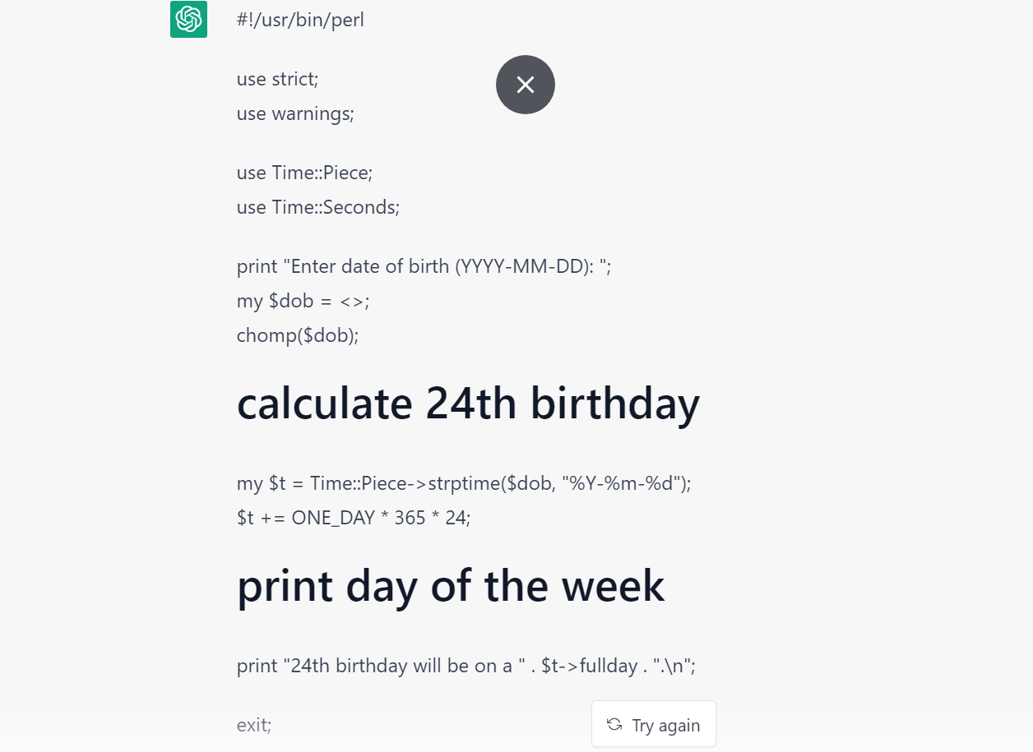This screenshot has height=752, width=1033.
Task: Click the 'use strict;' line
Action: [277, 79]
